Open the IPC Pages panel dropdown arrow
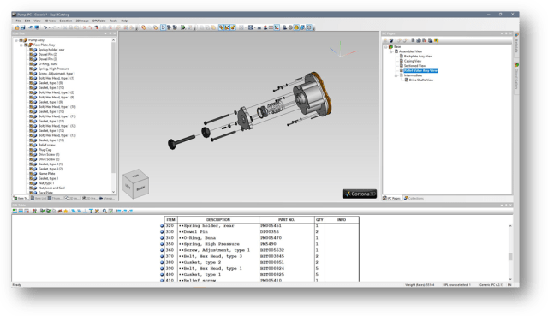This screenshot has height=316, width=548. (x=502, y=33)
